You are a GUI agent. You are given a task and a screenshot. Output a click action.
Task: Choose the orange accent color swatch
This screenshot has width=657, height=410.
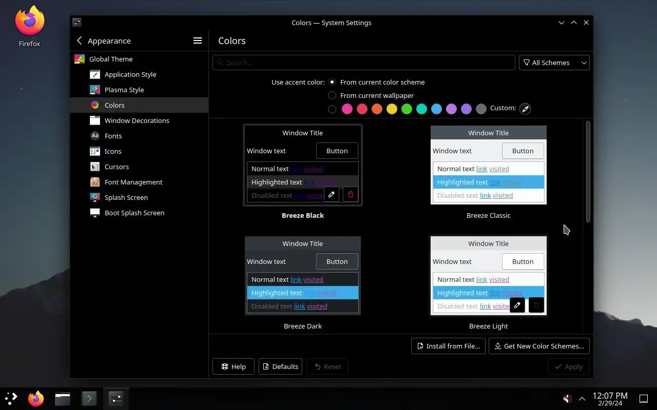click(x=377, y=109)
